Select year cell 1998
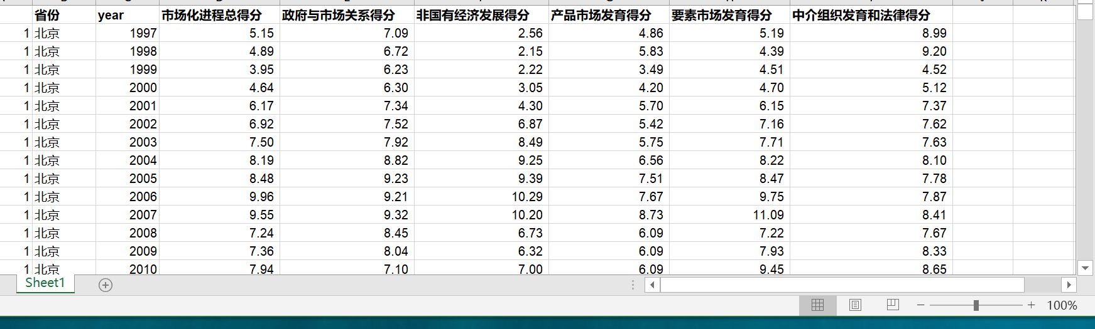The height and width of the screenshot is (329, 1095). (x=128, y=51)
